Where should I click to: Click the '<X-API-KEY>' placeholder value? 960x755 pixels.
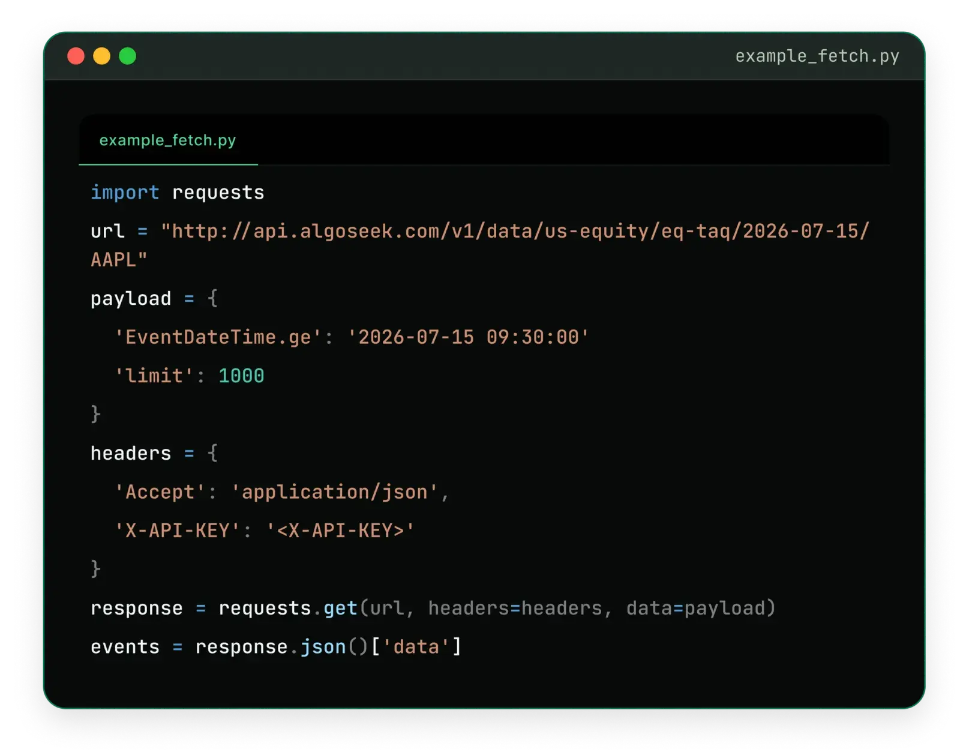coord(340,531)
